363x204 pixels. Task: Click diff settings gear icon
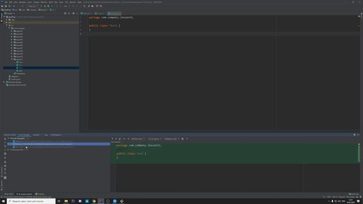(183, 139)
